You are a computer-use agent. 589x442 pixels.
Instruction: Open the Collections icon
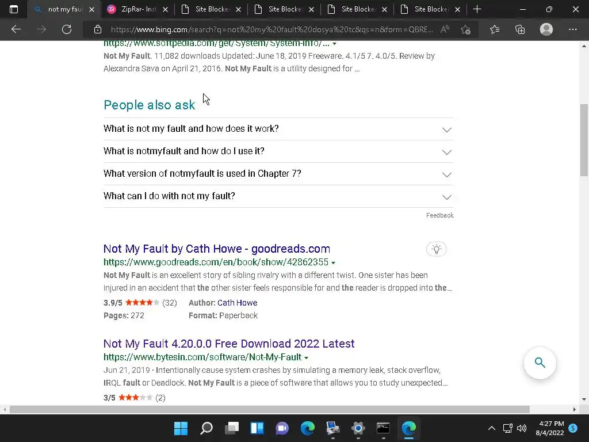(x=520, y=29)
